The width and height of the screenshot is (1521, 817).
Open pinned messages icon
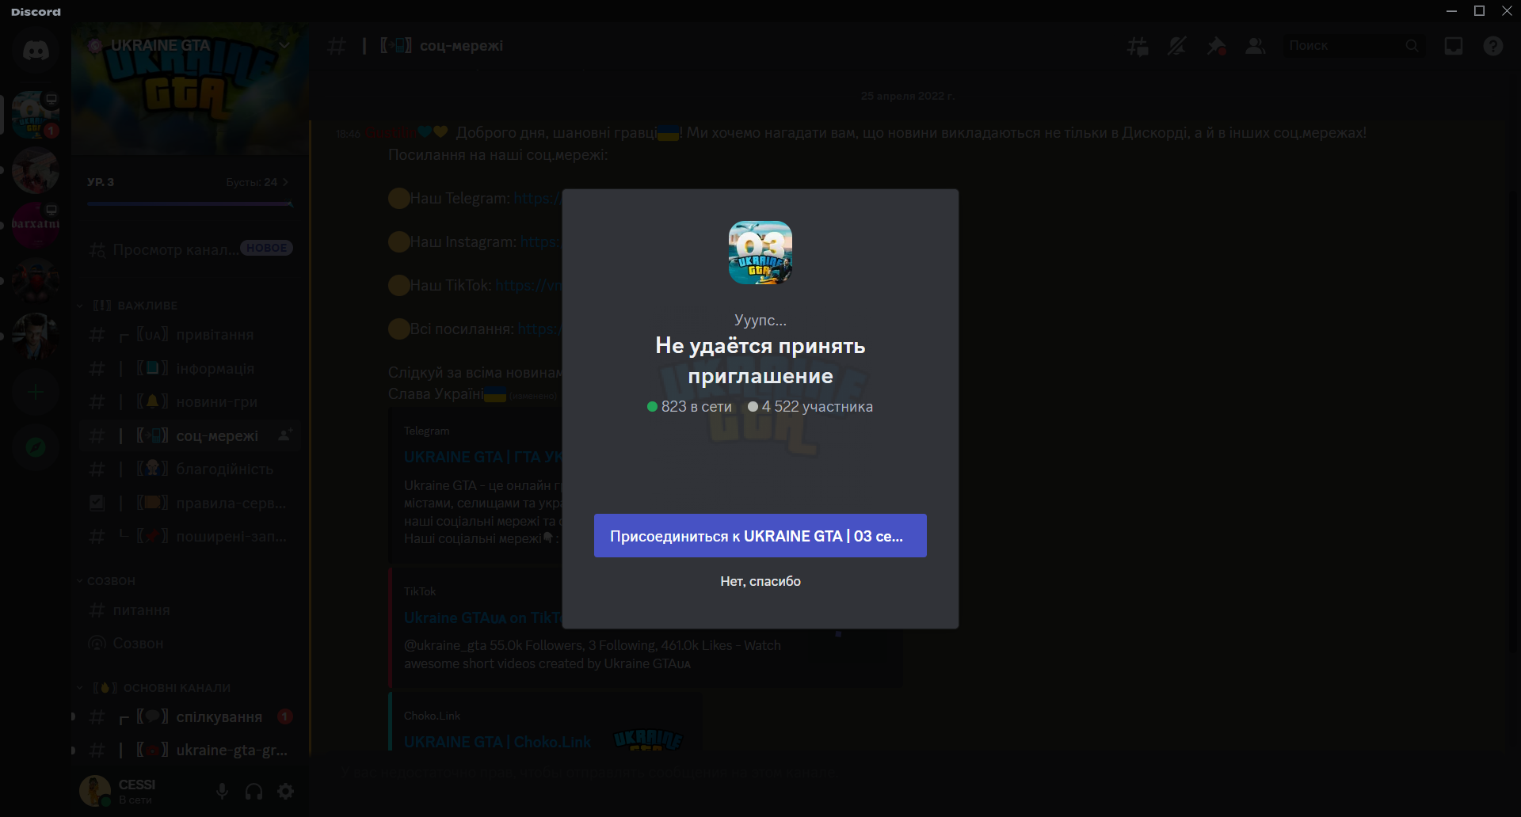[1216, 46]
